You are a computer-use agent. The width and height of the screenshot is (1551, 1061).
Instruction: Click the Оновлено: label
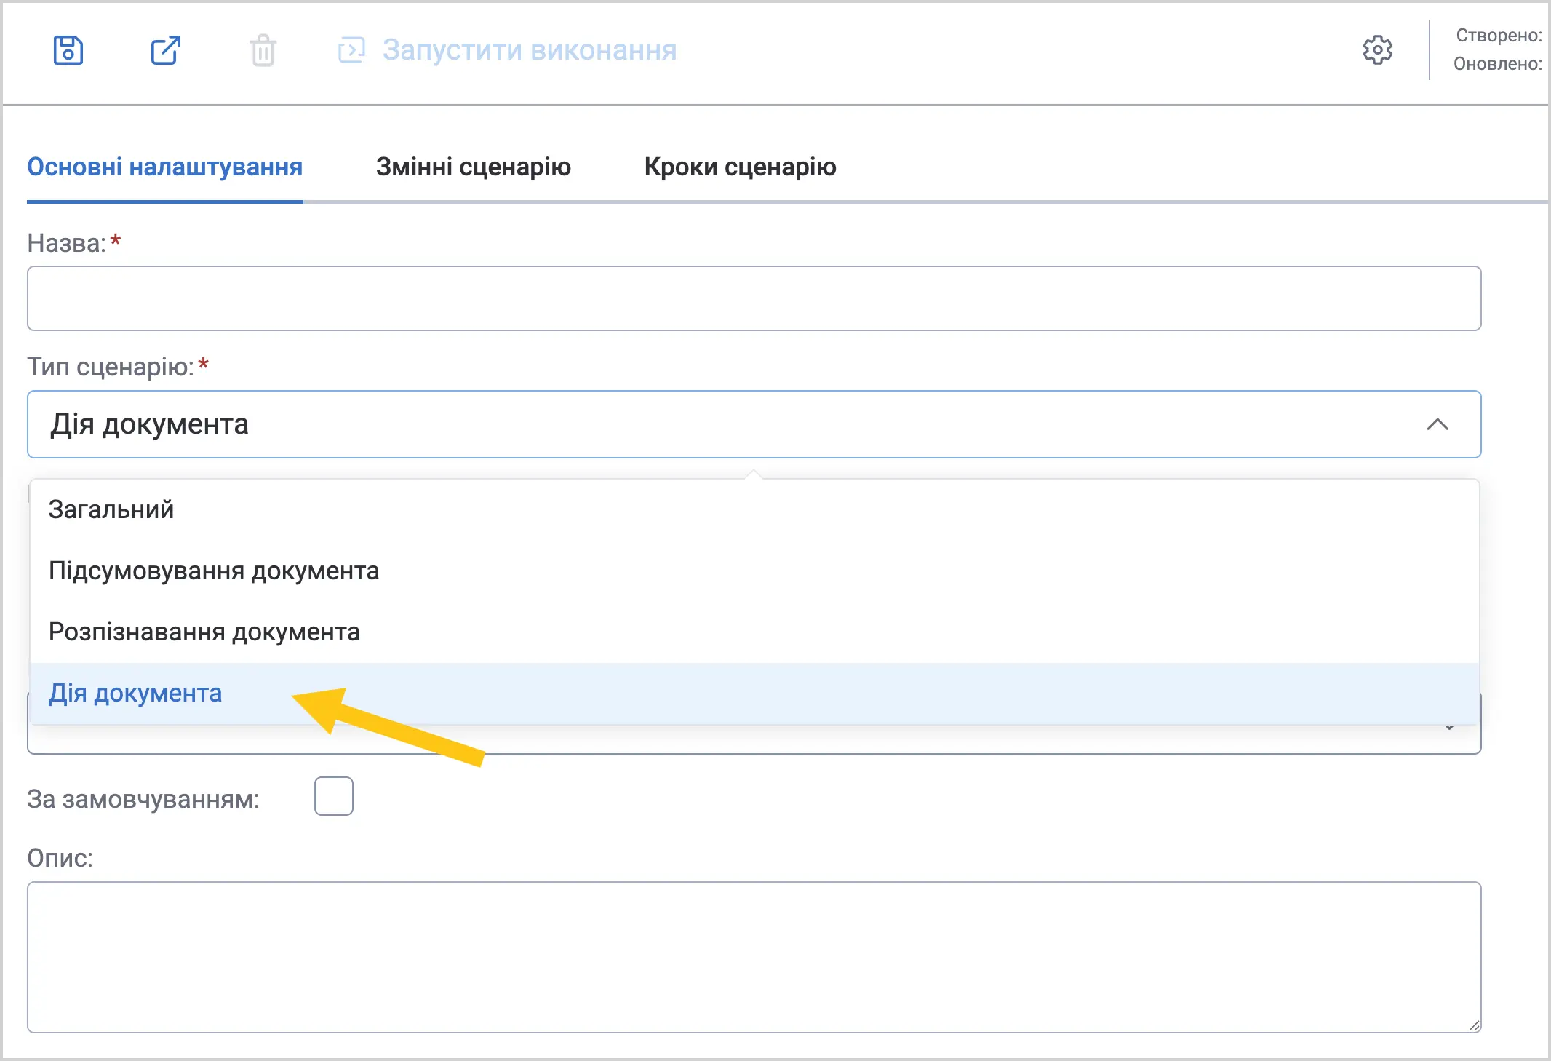[1498, 64]
